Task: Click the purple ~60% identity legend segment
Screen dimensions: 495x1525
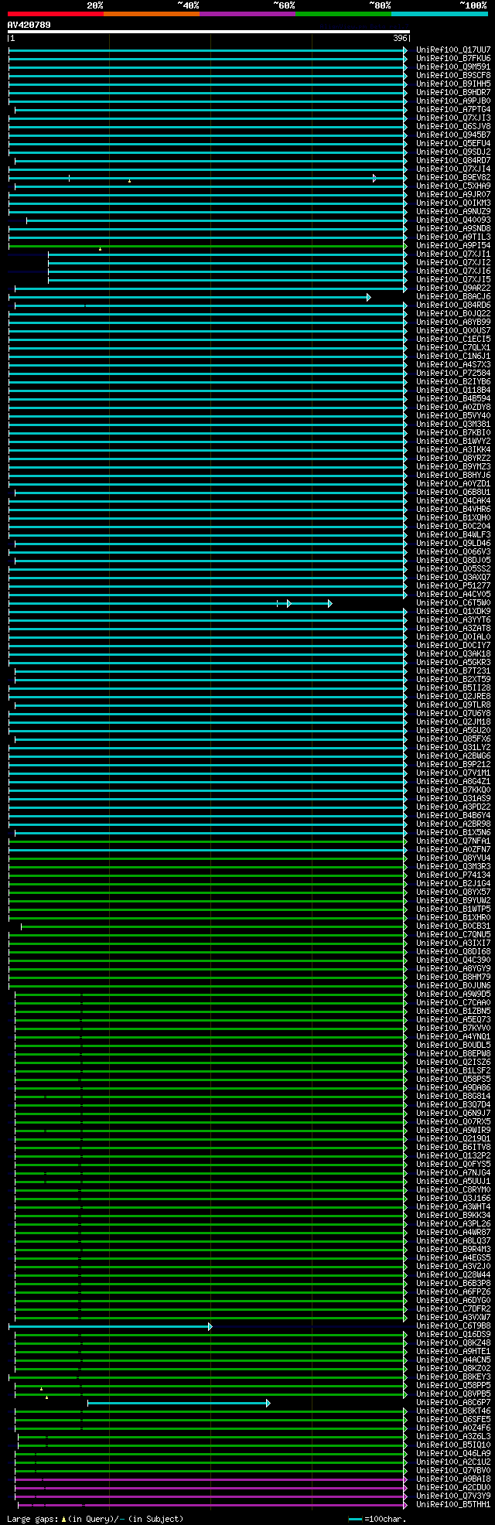Action: click(x=247, y=14)
